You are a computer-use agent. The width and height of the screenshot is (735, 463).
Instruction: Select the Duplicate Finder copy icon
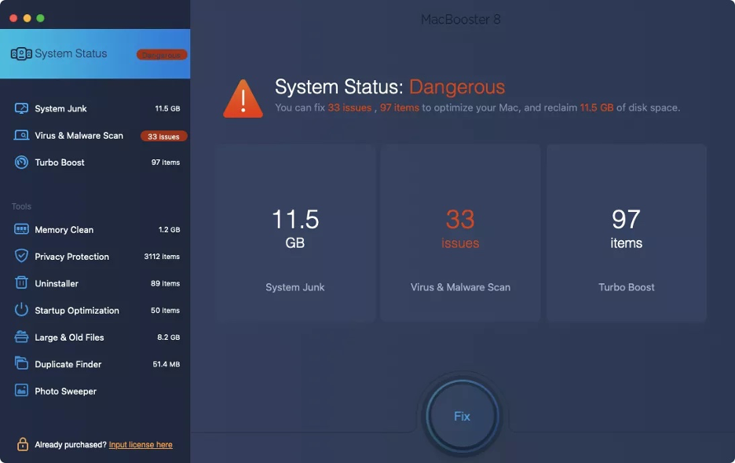(x=22, y=363)
